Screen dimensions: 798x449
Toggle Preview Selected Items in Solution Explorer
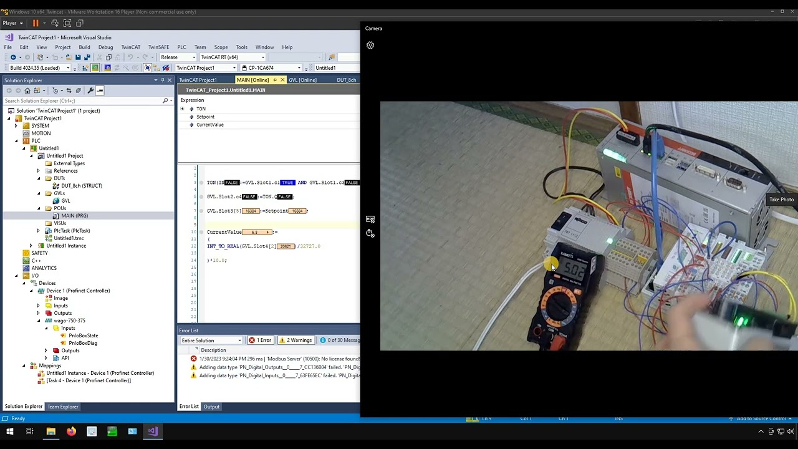click(x=100, y=90)
